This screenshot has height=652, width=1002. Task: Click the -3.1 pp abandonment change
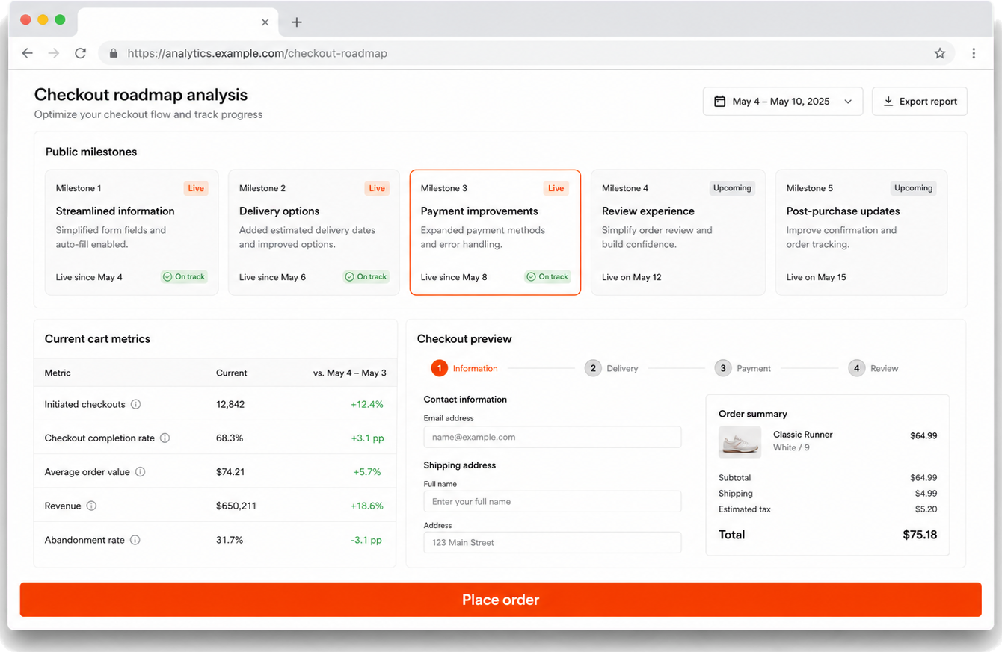(x=366, y=540)
